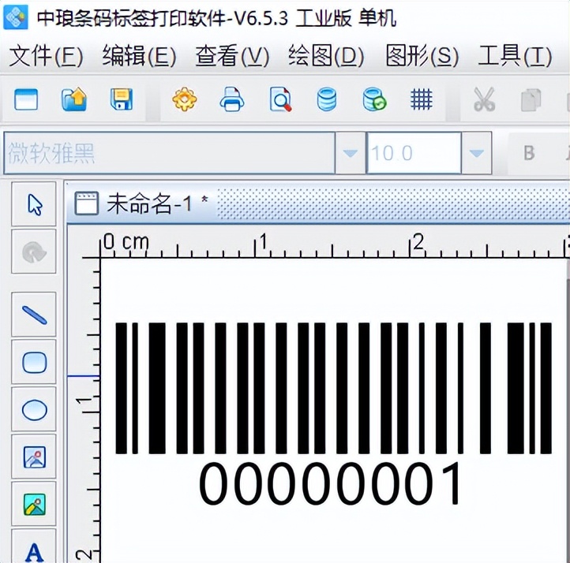
Task: Switch to the 未命名-1 document tab
Action: [142, 203]
